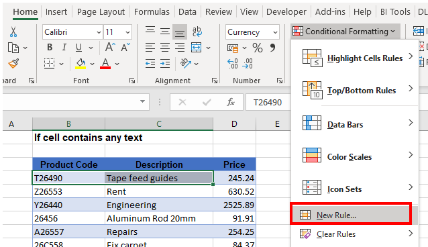Apply the yellow fill color
This screenshot has width=428, height=247.
point(81,64)
